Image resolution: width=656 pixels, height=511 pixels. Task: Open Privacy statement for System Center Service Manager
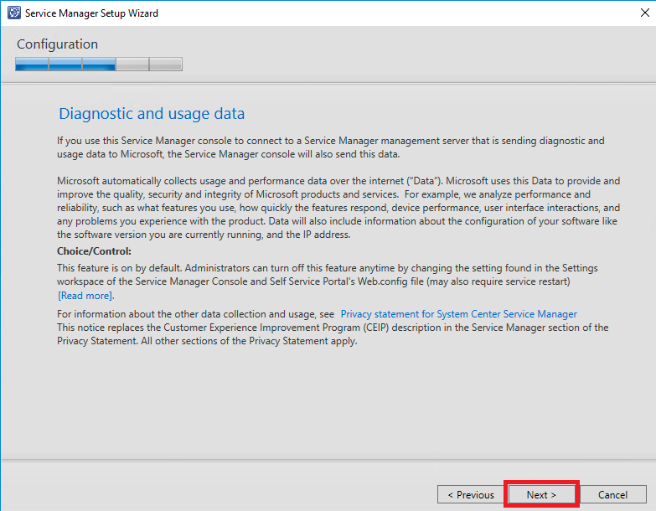pyautogui.click(x=458, y=314)
